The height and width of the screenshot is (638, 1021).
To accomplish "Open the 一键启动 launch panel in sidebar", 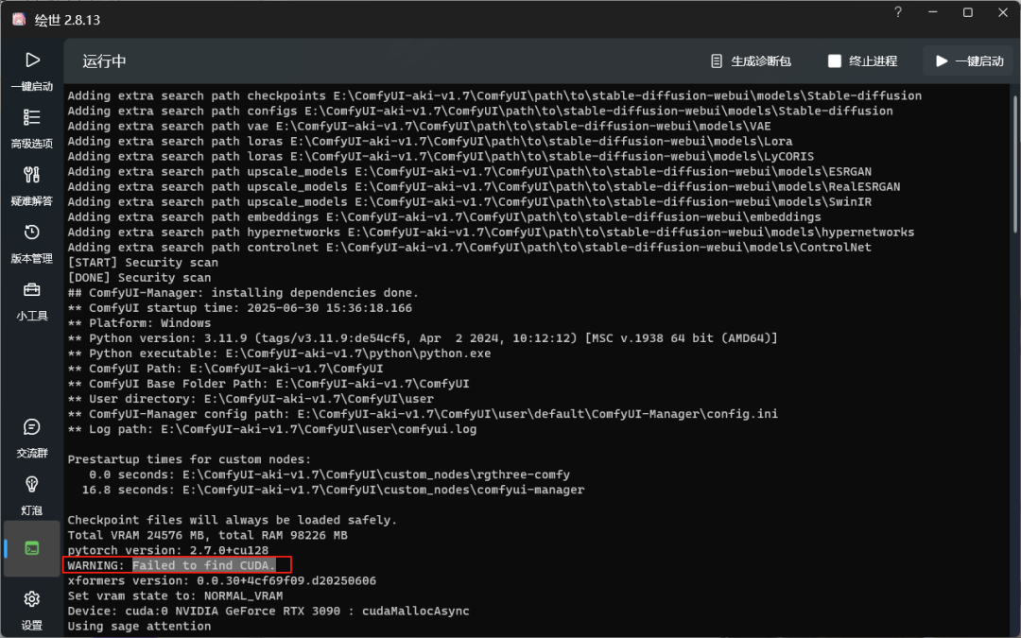I will (31, 68).
